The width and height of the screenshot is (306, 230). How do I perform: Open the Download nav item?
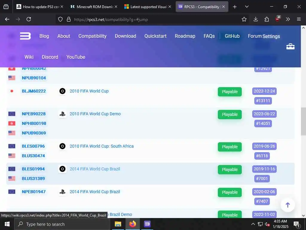pyautogui.click(x=126, y=36)
